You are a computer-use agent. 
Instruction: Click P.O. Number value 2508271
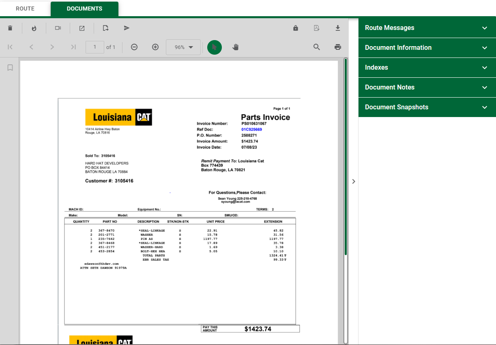(x=249, y=135)
